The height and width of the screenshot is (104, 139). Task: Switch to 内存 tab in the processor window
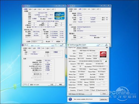(x=39, y=9)
